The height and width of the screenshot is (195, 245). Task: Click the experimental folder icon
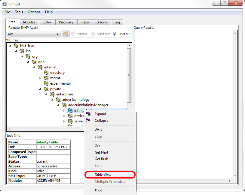pyautogui.click(x=46, y=83)
